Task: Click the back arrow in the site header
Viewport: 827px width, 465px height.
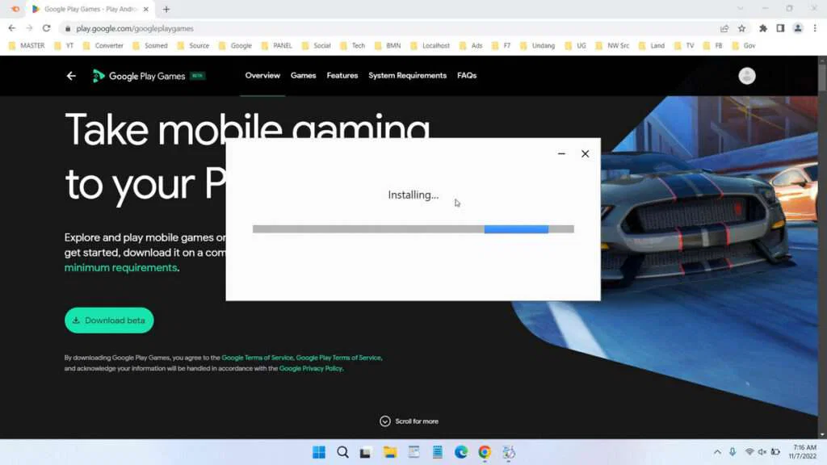Action: (70, 75)
